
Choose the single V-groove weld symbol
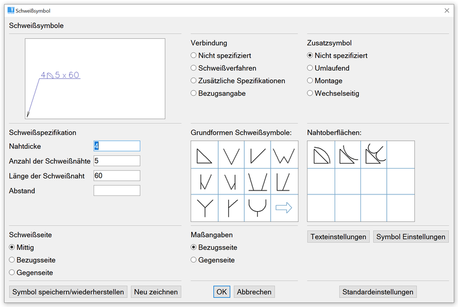point(231,155)
